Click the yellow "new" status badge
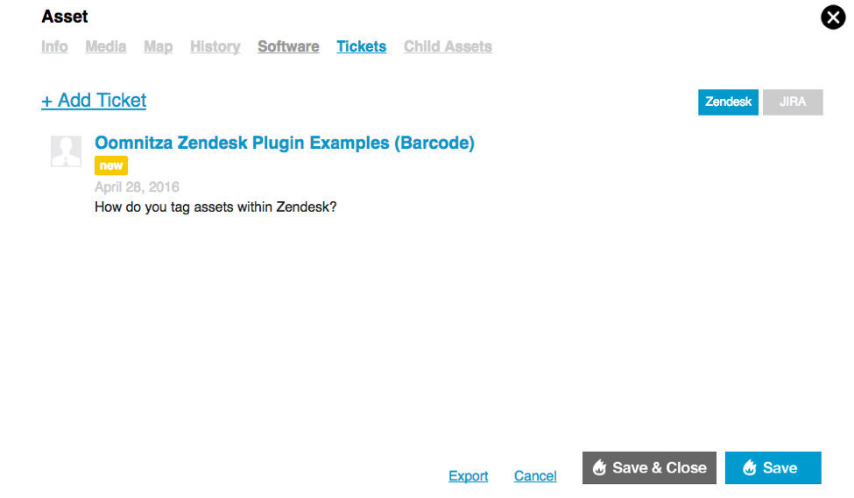Screen dimensions: 854x498 [111, 165]
